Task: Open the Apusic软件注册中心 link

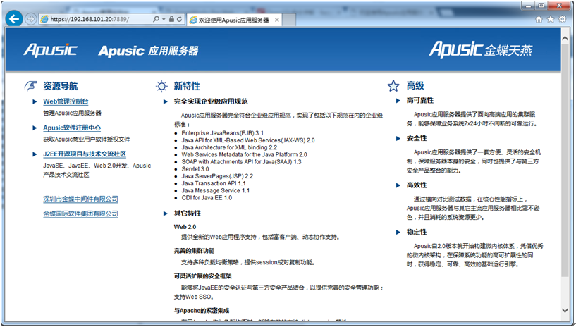Action: 72,128
